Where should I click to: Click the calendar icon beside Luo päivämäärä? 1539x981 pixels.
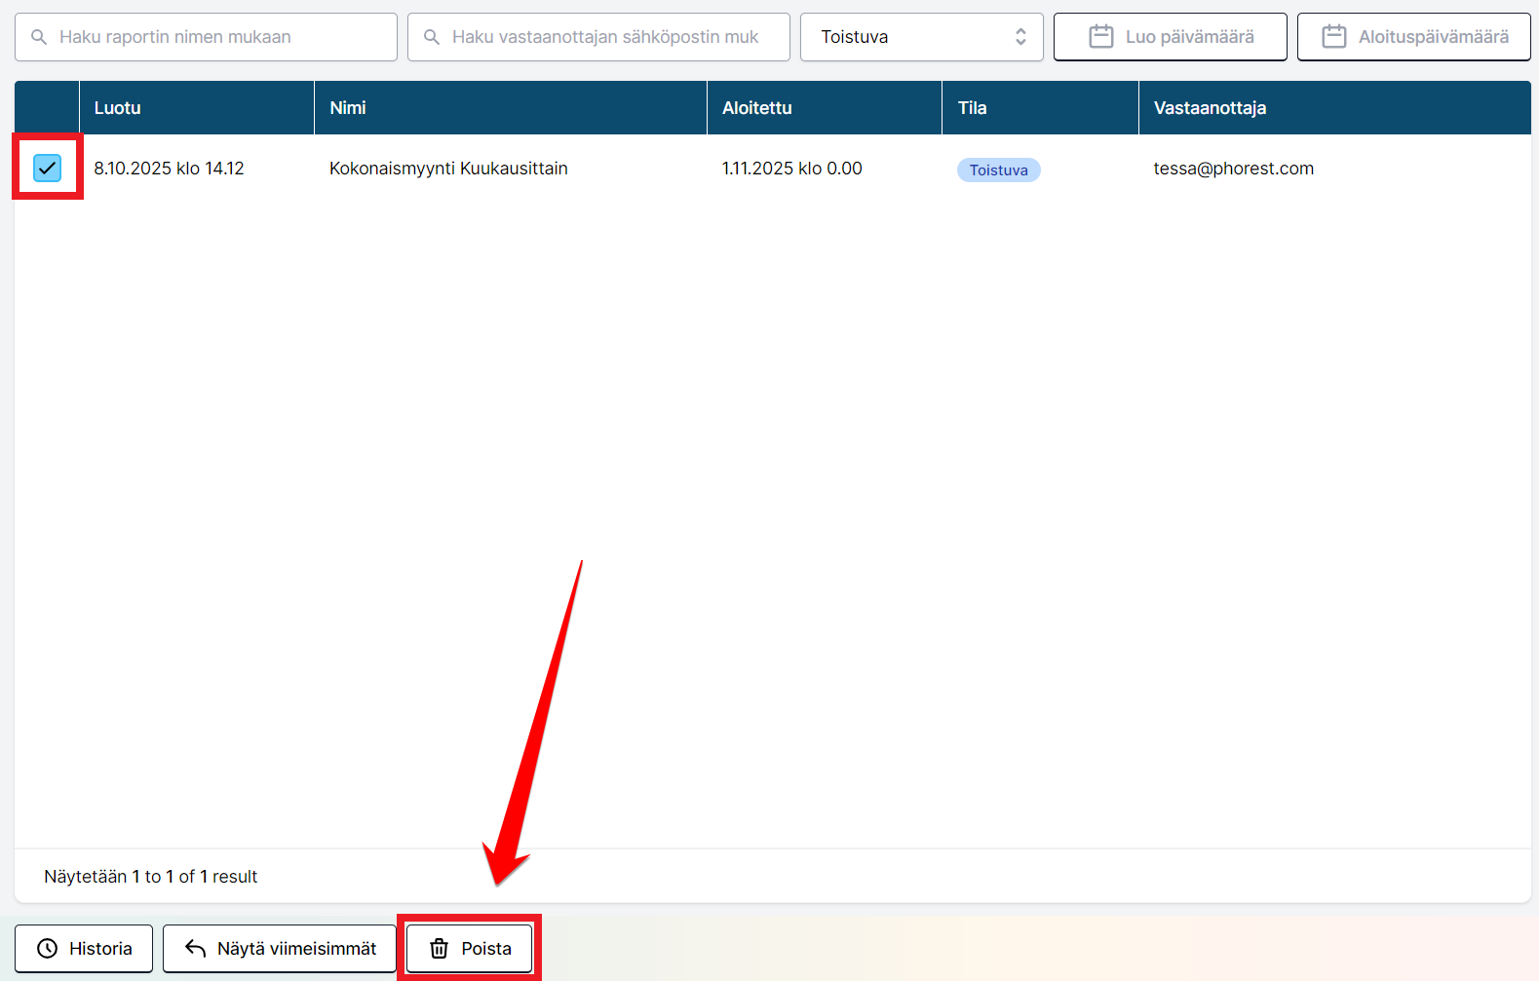1100,37
